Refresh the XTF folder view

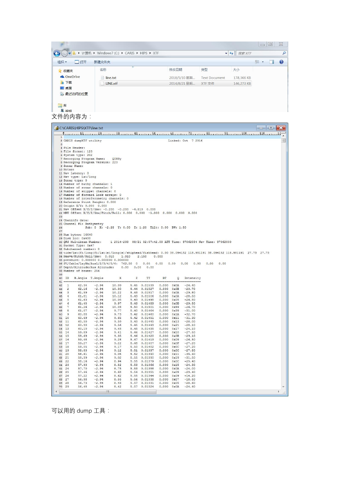[x=231, y=53]
